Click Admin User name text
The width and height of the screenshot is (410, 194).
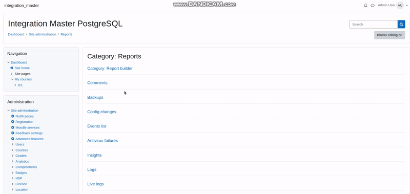click(386, 5)
